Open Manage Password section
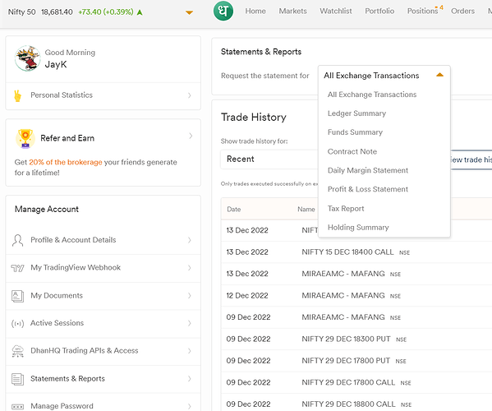The image size is (492, 411). [x=62, y=406]
